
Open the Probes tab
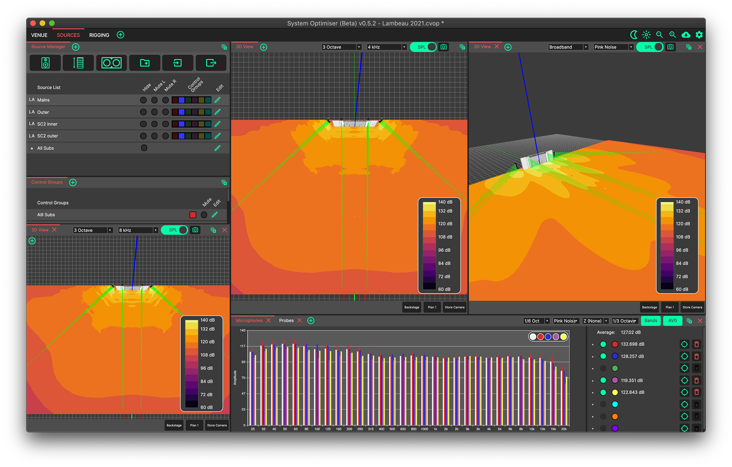(286, 320)
